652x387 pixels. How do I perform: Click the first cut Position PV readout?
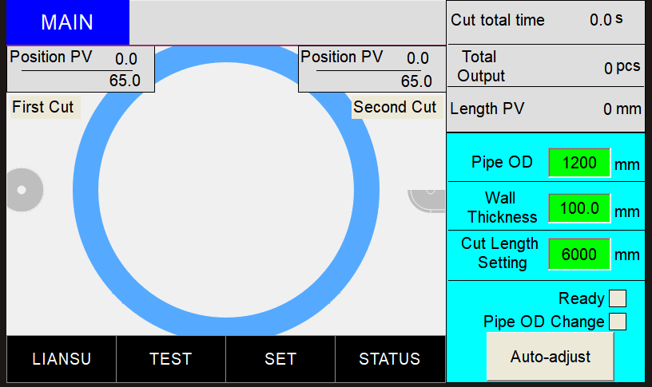pyautogui.click(x=81, y=69)
